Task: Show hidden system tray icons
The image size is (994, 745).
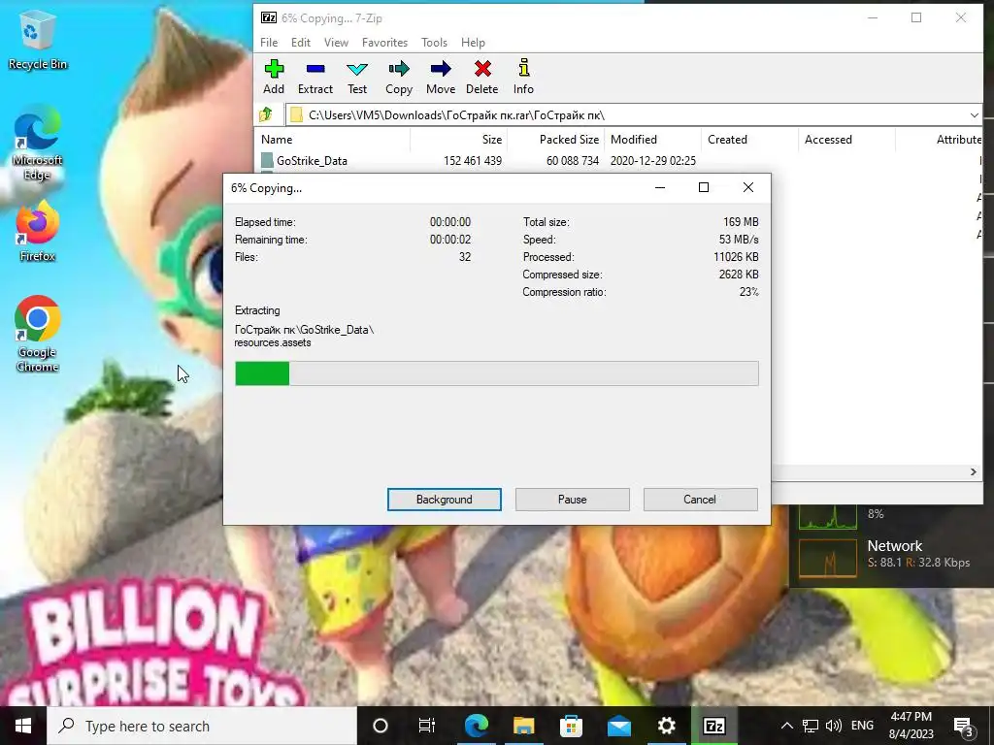Action: coord(786,726)
